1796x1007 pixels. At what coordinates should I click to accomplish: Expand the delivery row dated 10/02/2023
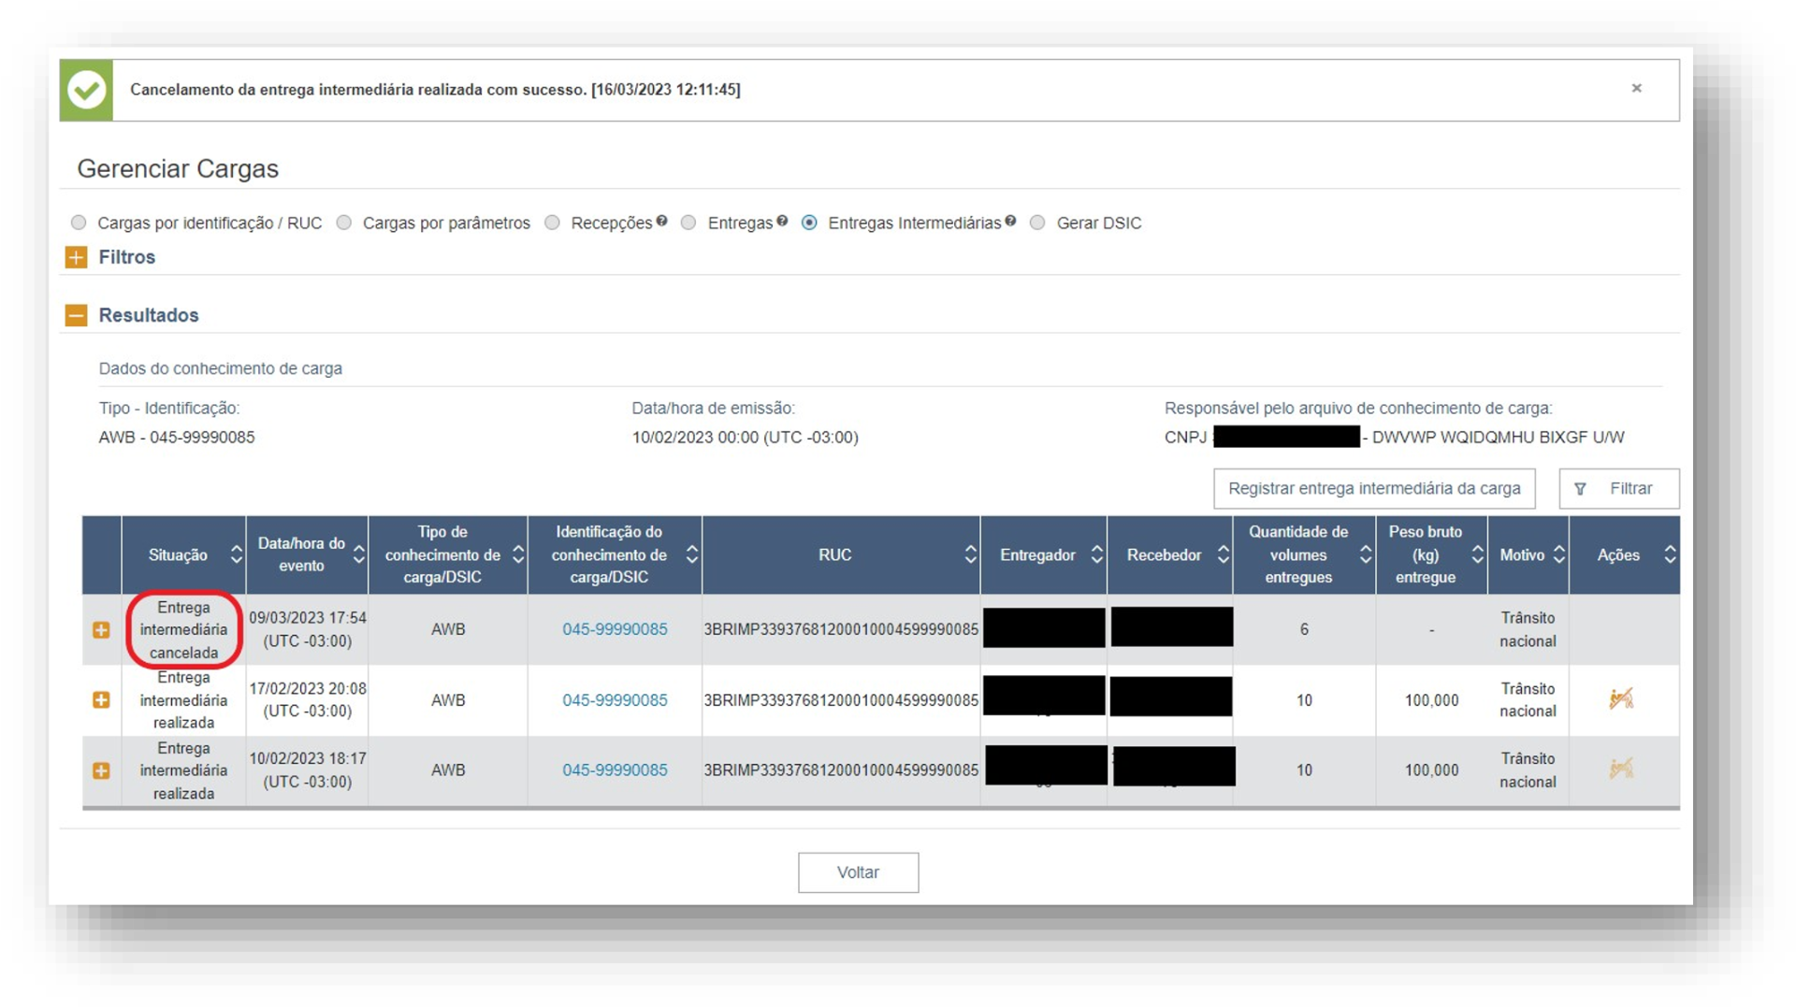click(101, 770)
